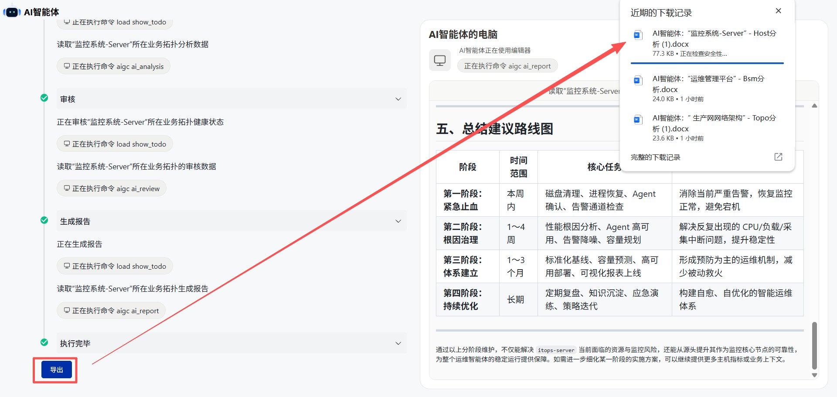Open download 监控系统-Server Host分析 (1).docx
837x397 pixels.
[x=714, y=38]
